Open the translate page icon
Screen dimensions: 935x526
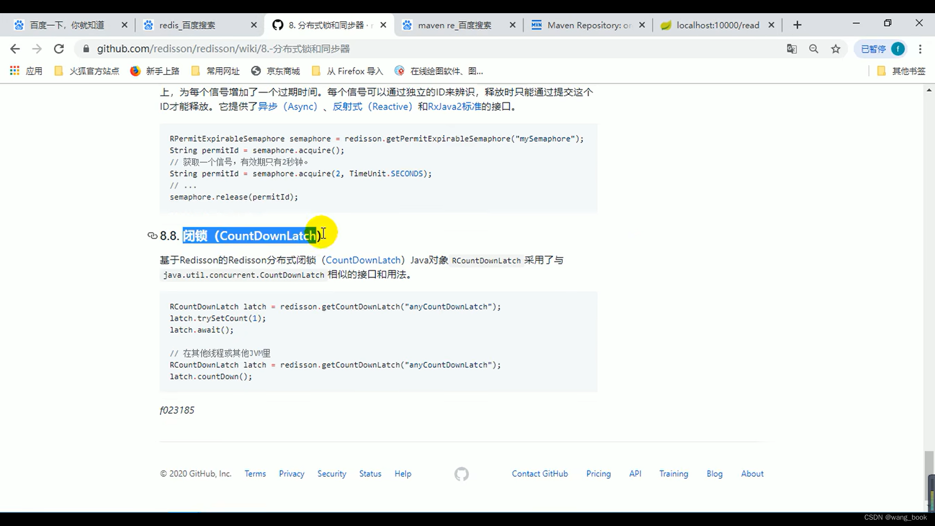[x=792, y=49]
